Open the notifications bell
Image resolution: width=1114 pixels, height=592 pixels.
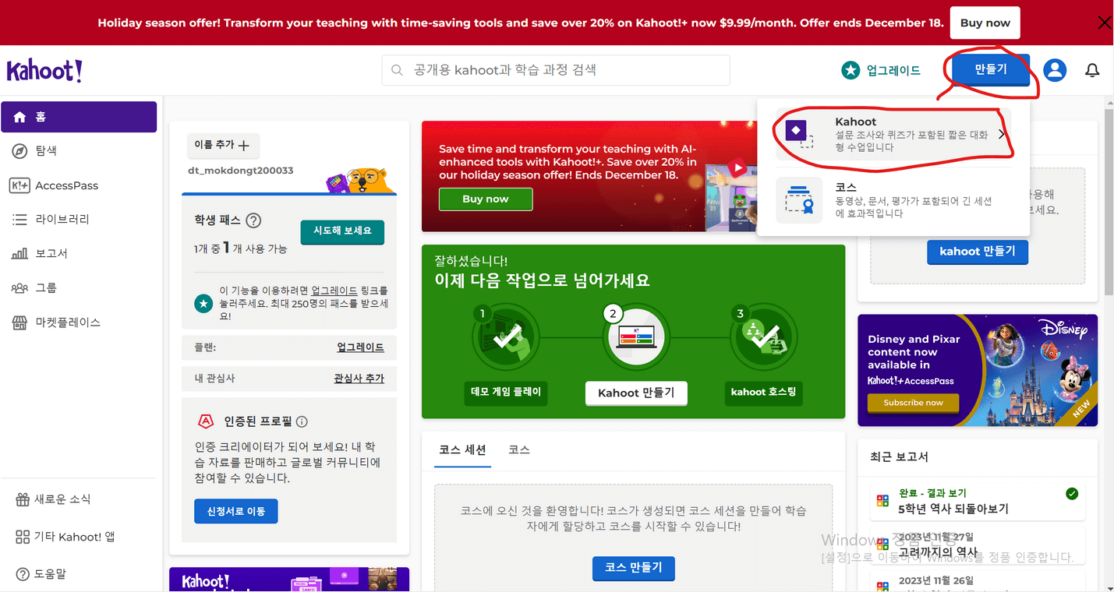(1092, 70)
